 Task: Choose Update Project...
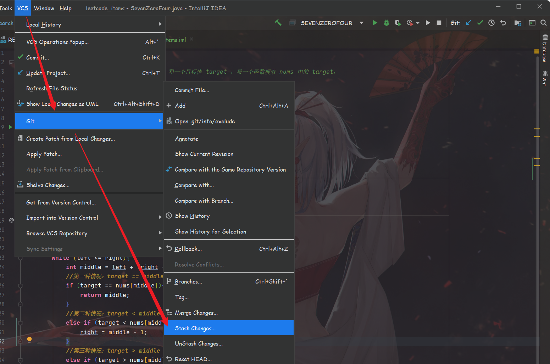point(89,73)
